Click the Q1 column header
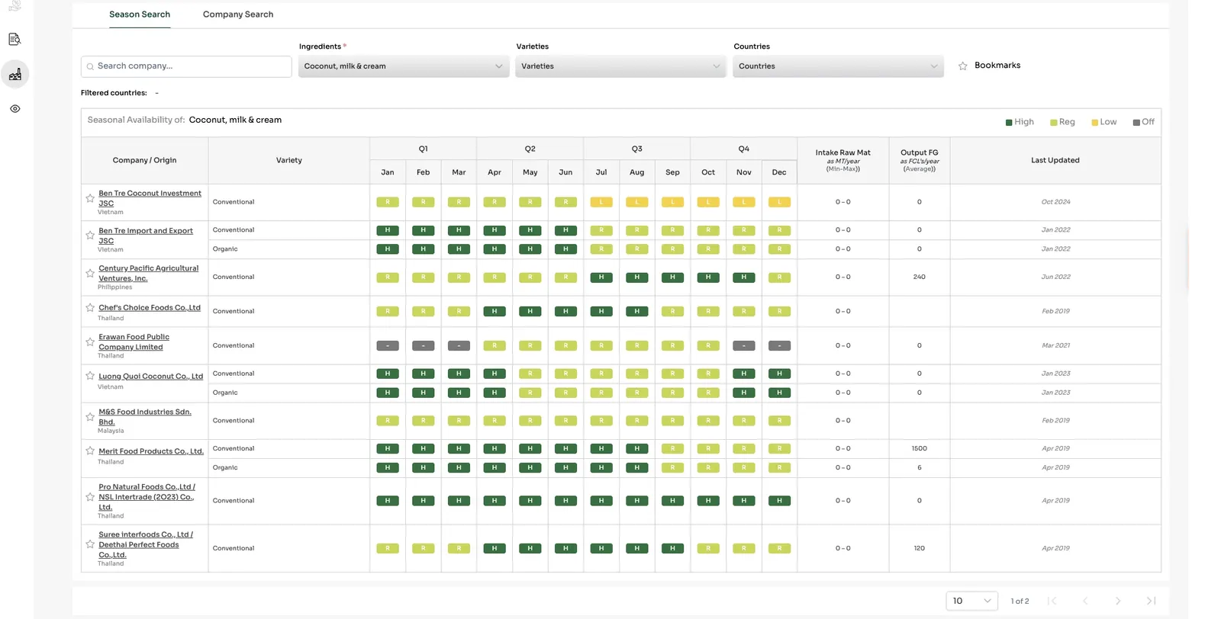The width and height of the screenshot is (1221, 619). click(424, 149)
